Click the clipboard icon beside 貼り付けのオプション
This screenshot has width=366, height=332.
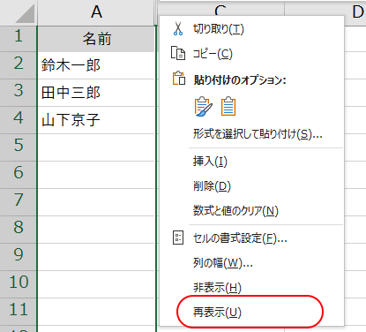tap(179, 79)
